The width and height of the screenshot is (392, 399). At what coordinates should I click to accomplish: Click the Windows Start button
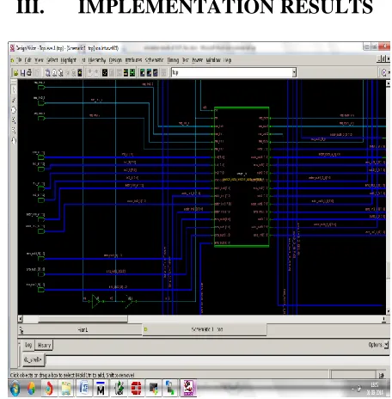coord(15,389)
